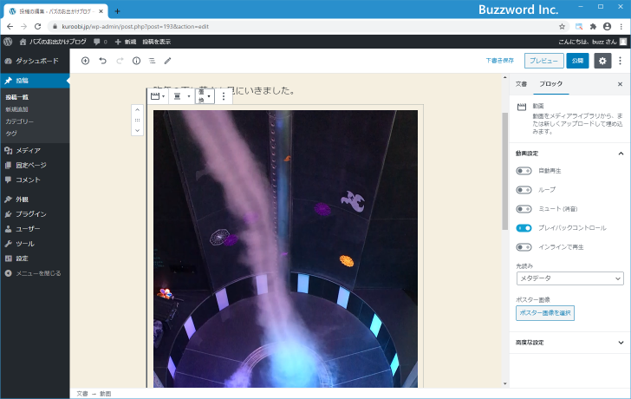Click 新規 in the admin bar
Screen dimensions: 631x399
click(126, 42)
